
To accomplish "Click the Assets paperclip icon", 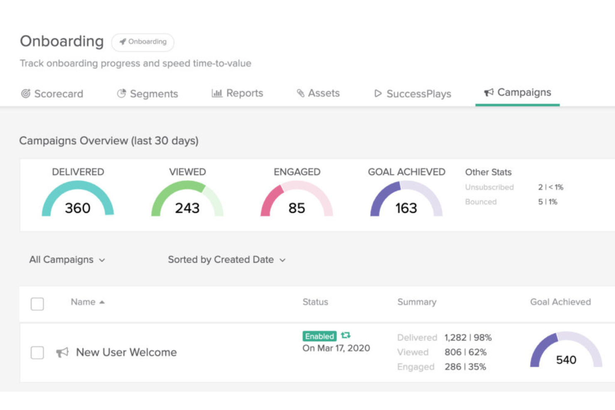I will (300, 93).
